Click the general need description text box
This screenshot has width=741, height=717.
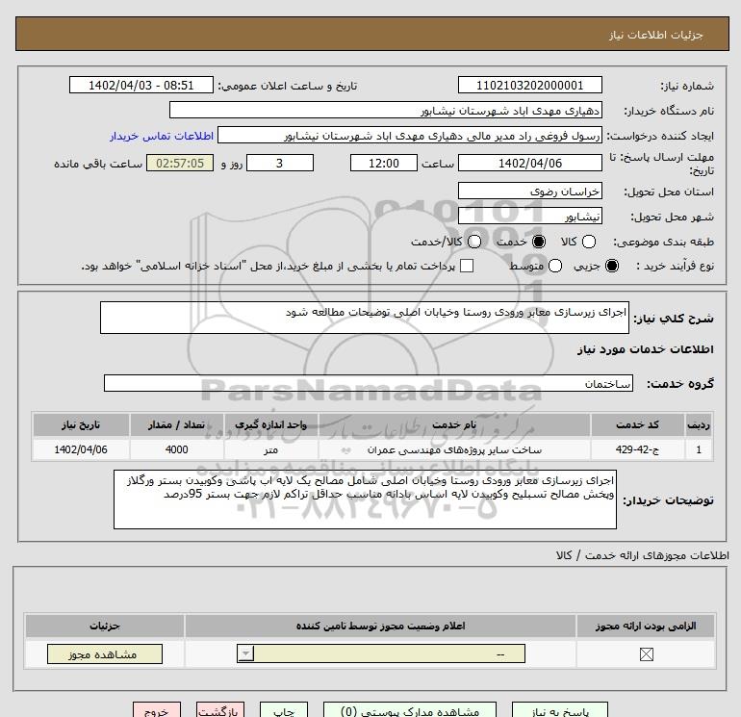pyautogui.click(x=365, y=318)
